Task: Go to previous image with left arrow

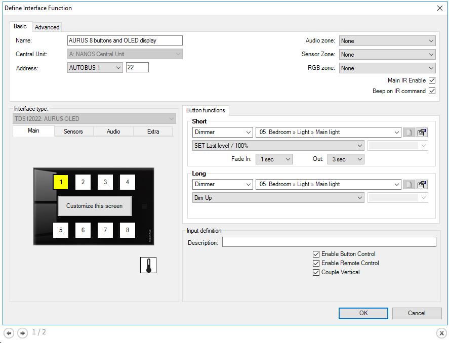Action: click(9, 333)
